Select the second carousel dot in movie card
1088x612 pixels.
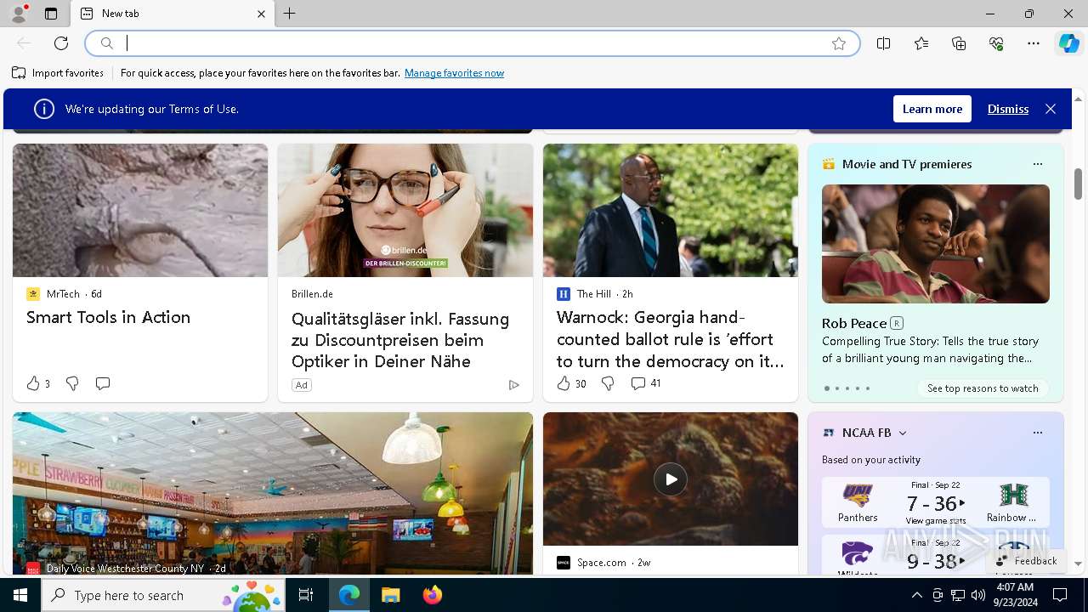[837, 388]
